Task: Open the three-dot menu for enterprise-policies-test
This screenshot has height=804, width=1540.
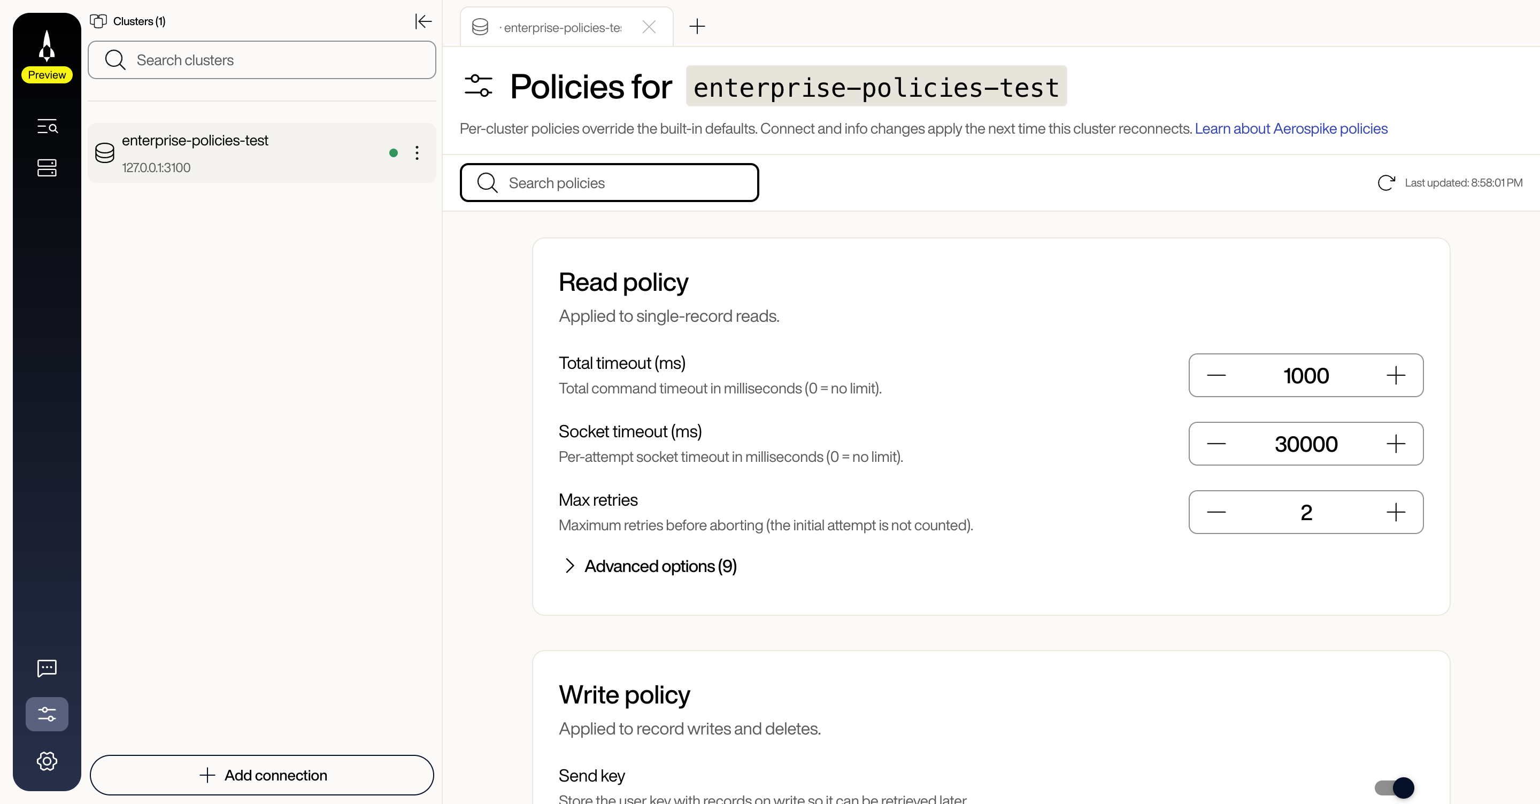Action: point(417,153)
